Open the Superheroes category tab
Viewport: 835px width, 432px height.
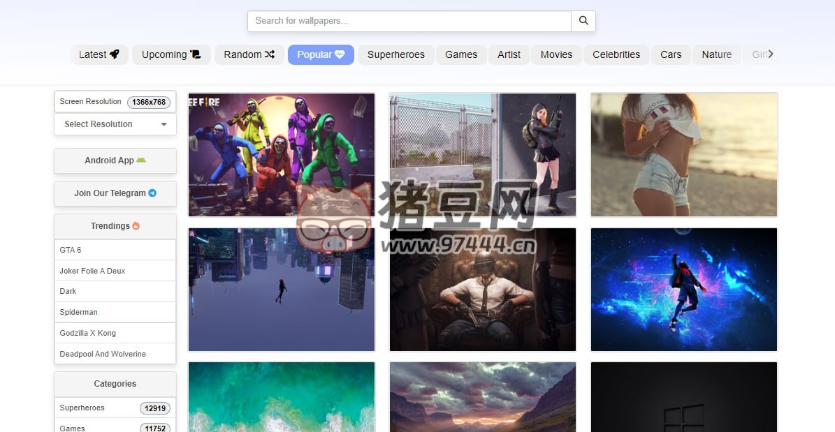395,54
